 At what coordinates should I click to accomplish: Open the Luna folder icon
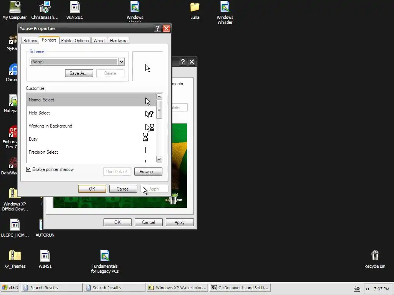coord(195,10)
